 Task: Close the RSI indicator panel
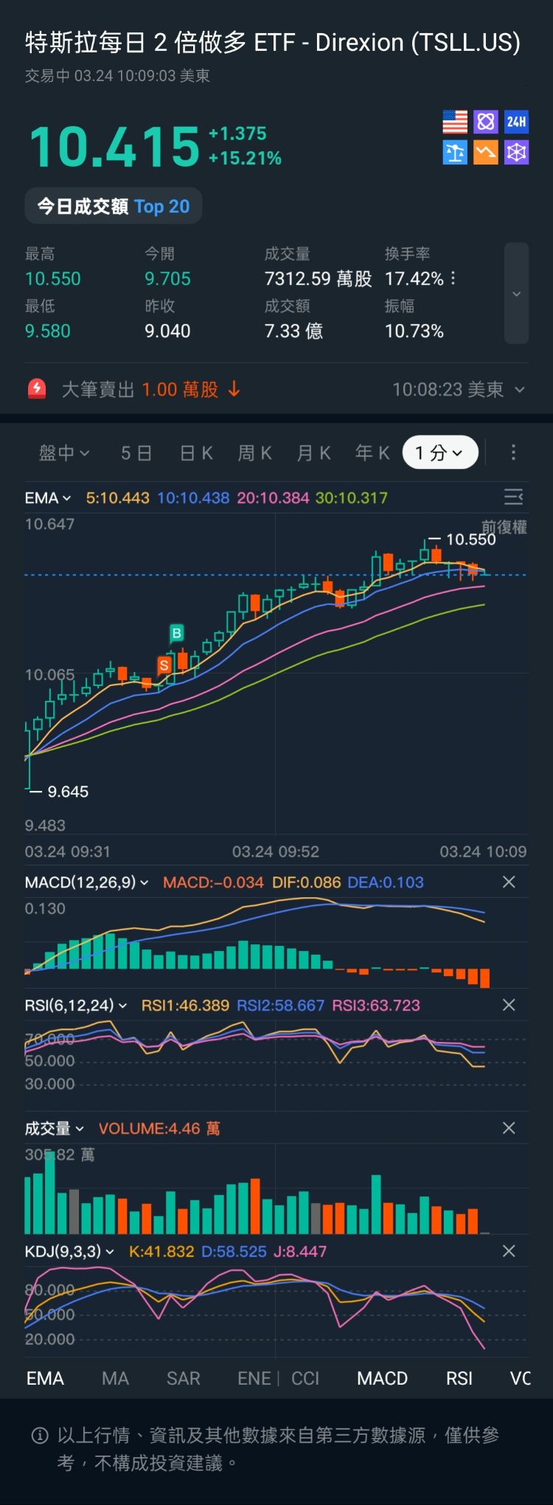(509, 1006)
